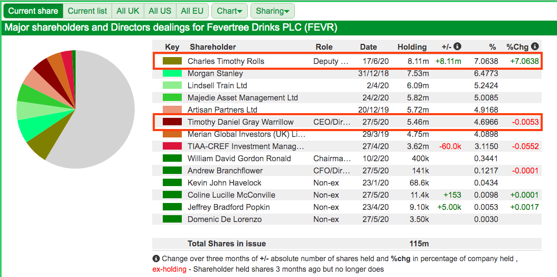Viewport: 557px width, 277px height.
Task: Select Domenic De Lorenzo name
Action: pos(225,219)
